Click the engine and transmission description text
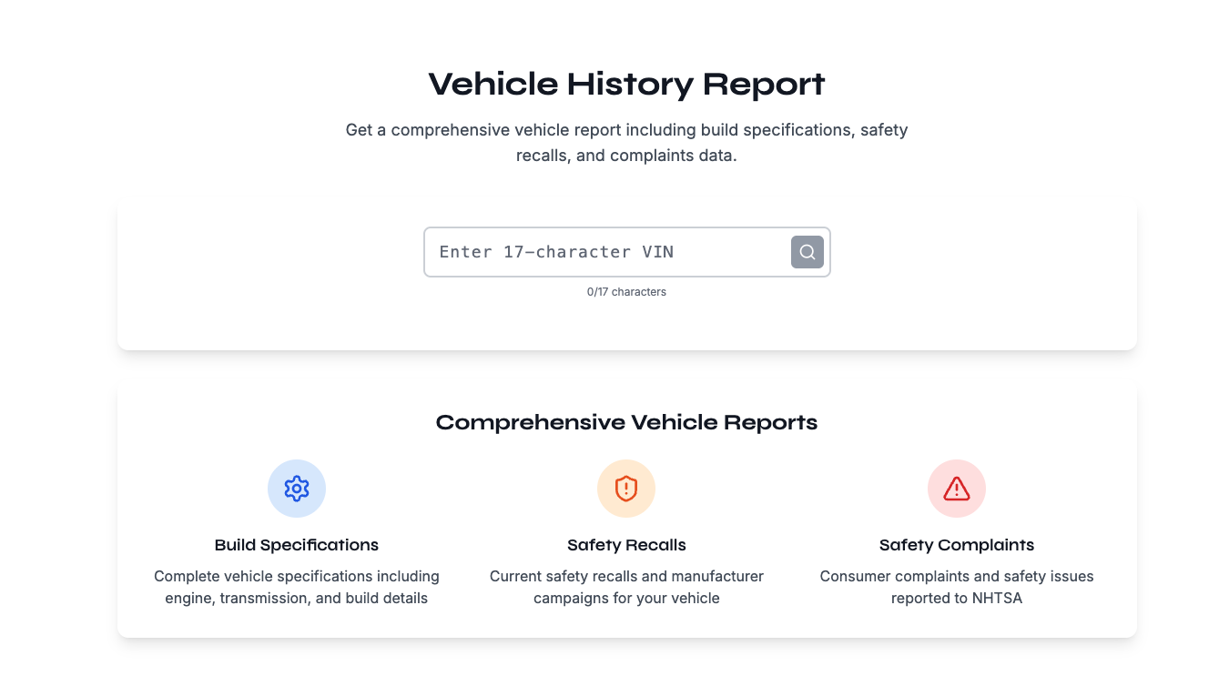 click(x=297, y=588)
